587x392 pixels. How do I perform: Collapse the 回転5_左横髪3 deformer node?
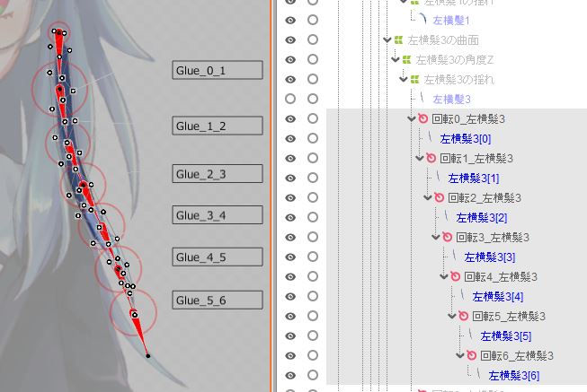(x=452, y=316)
